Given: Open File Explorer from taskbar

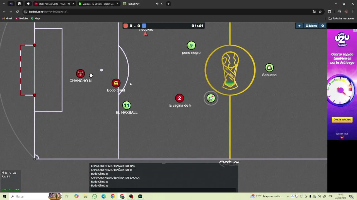Looking at the screenshot, I should 85,196.
